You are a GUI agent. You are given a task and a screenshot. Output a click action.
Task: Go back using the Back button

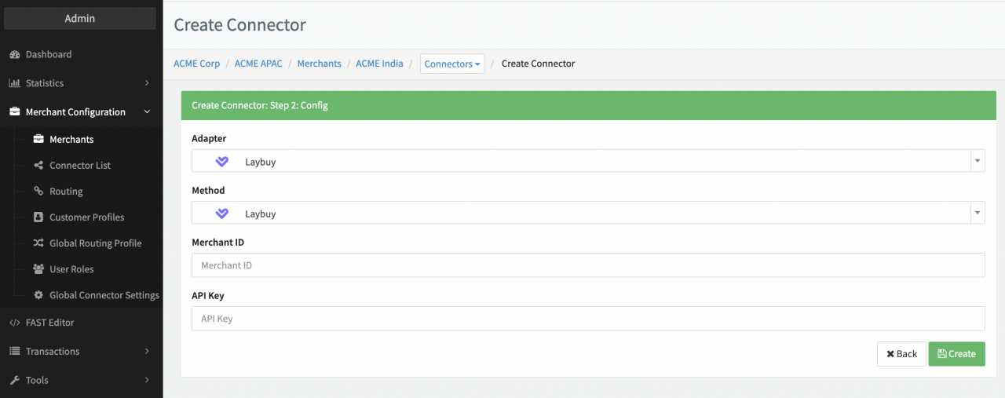[901, 354]
